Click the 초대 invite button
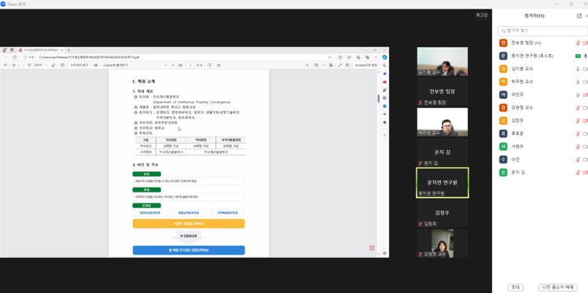This screenshot has width=588, height=293. pyautogui.click(x=516, y=288)
